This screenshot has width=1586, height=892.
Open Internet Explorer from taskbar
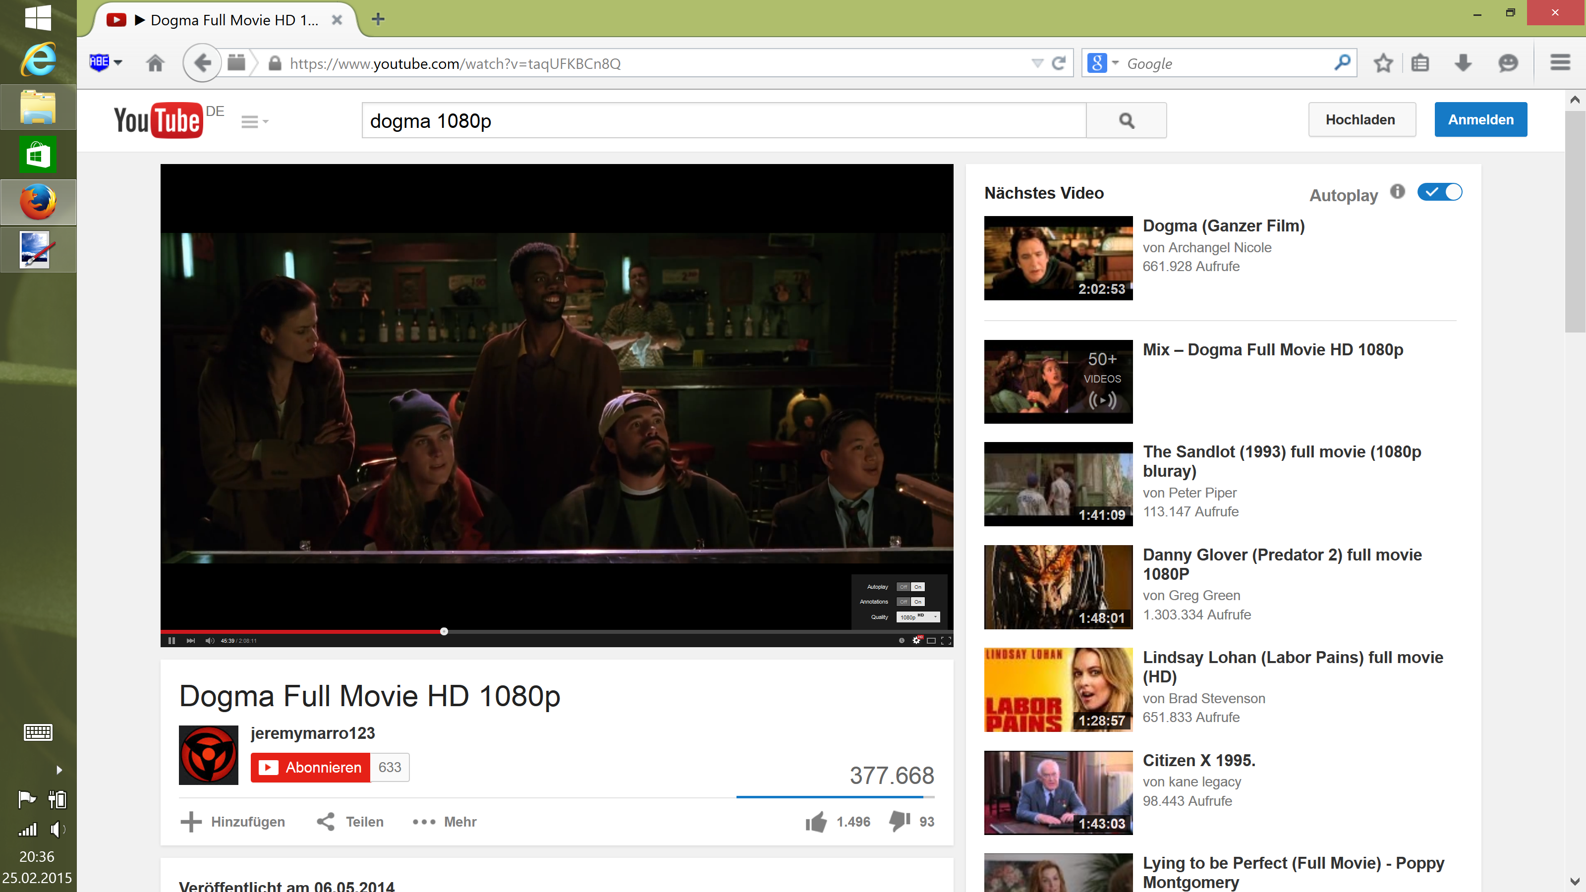[x=38, y=59]
